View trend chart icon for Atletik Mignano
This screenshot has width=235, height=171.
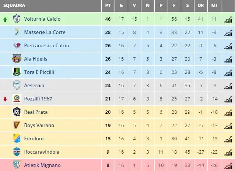228,166
